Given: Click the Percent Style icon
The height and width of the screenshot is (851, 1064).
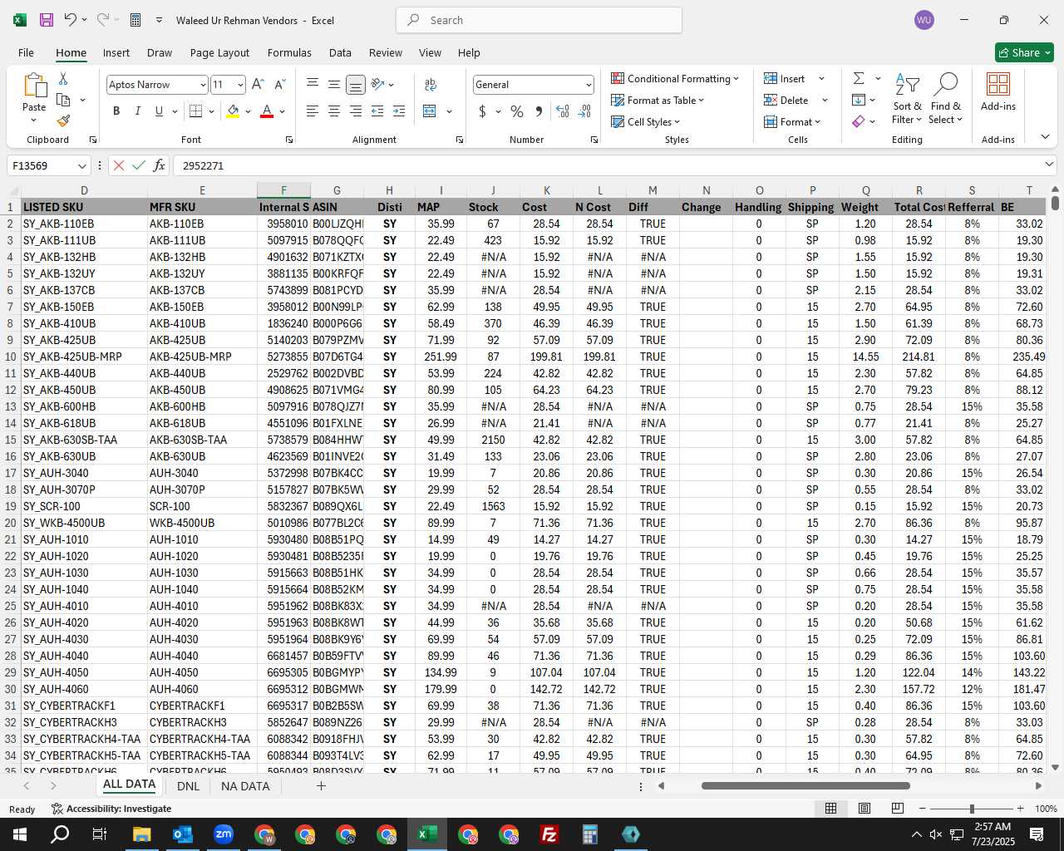Looking at the screenshot, I should (x=517, y=111).
